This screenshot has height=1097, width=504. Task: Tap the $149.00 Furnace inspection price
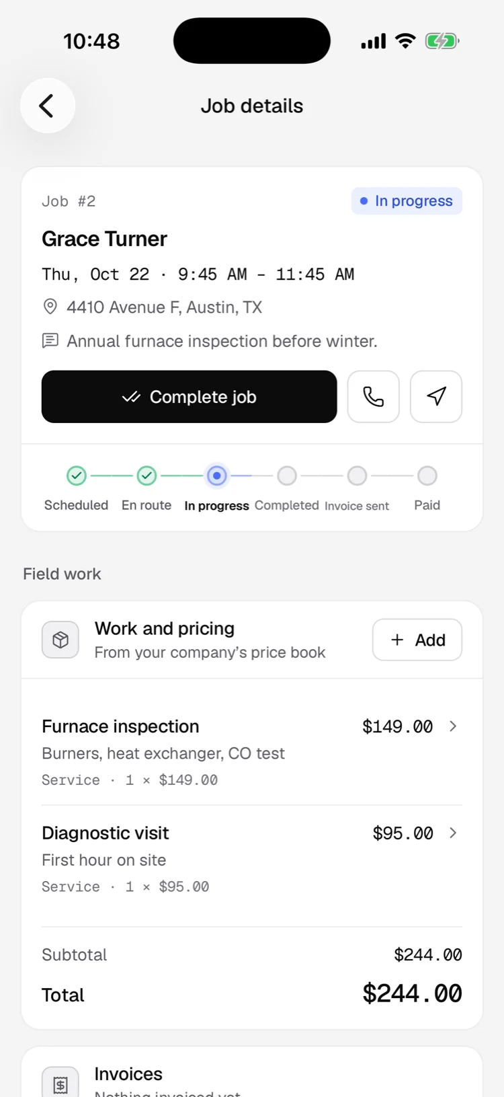pos(397,726)
